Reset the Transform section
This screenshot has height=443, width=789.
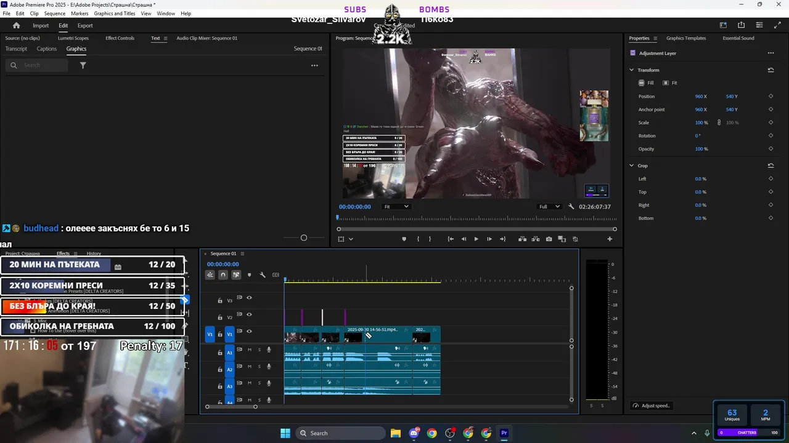point(771,70)
